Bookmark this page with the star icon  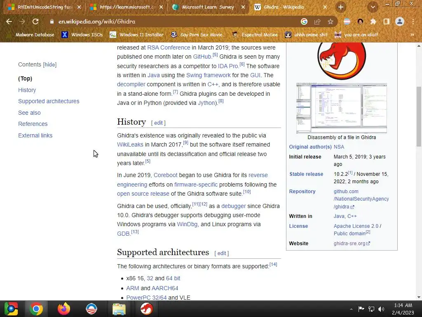pos(331,21)
